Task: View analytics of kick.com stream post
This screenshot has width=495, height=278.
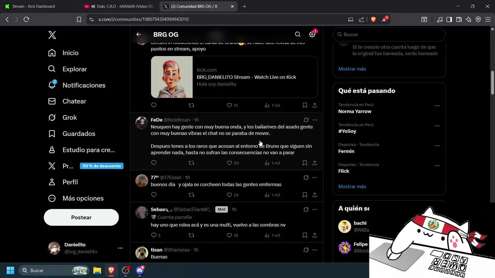Action: (272, 105)
